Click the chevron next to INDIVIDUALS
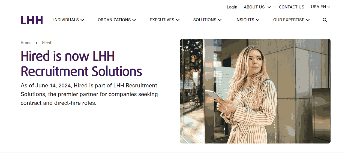This screenshot has width=345, height=159. click(82, 20)
